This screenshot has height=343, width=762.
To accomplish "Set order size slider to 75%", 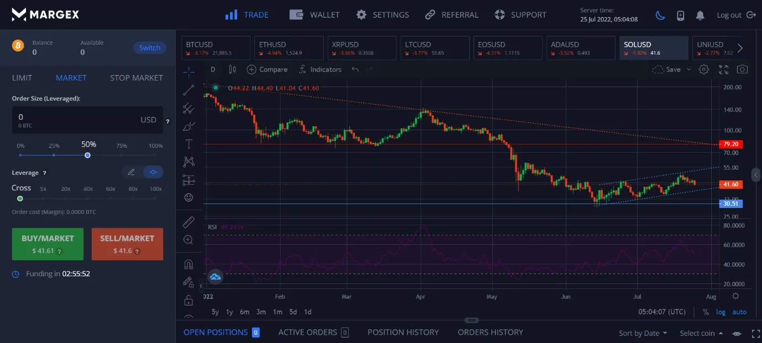I will point(122,155).
